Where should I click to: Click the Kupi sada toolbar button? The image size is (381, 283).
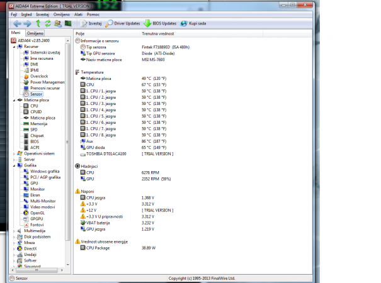tap(193, 23)
